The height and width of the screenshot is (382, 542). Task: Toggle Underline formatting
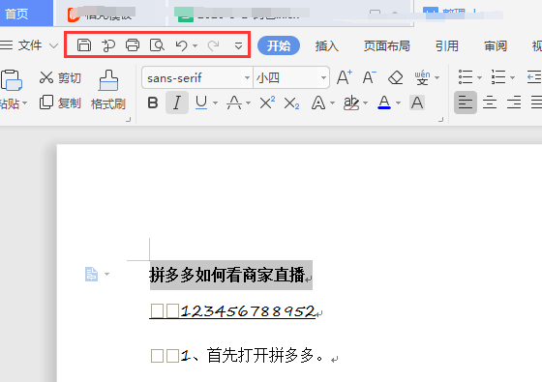pos(201,103)
